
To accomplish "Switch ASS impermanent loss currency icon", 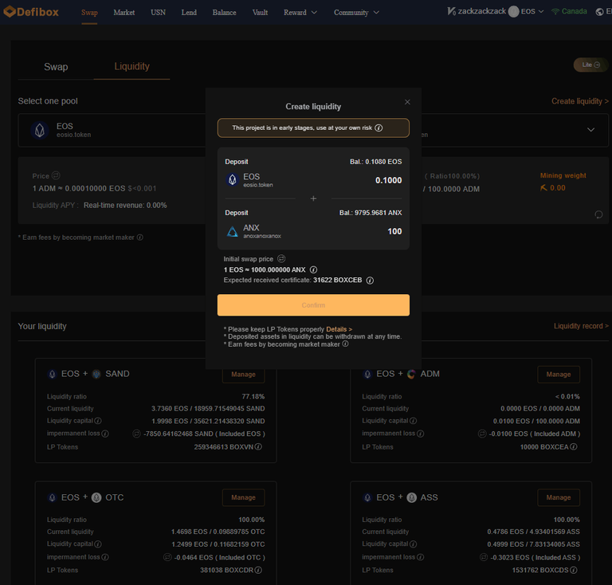I will click(x=483, y=557).
